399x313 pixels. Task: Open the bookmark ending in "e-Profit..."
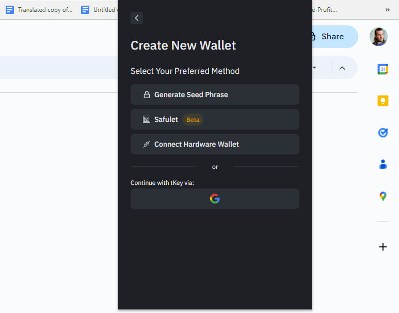(x=325, y=10)
